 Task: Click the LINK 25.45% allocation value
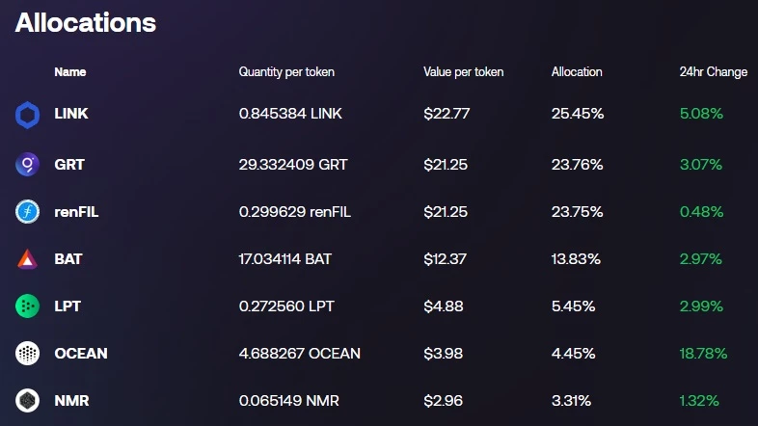pos(578,114)
